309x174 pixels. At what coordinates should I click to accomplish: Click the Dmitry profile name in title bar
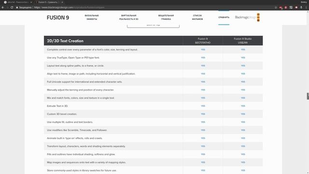(304, 2)
